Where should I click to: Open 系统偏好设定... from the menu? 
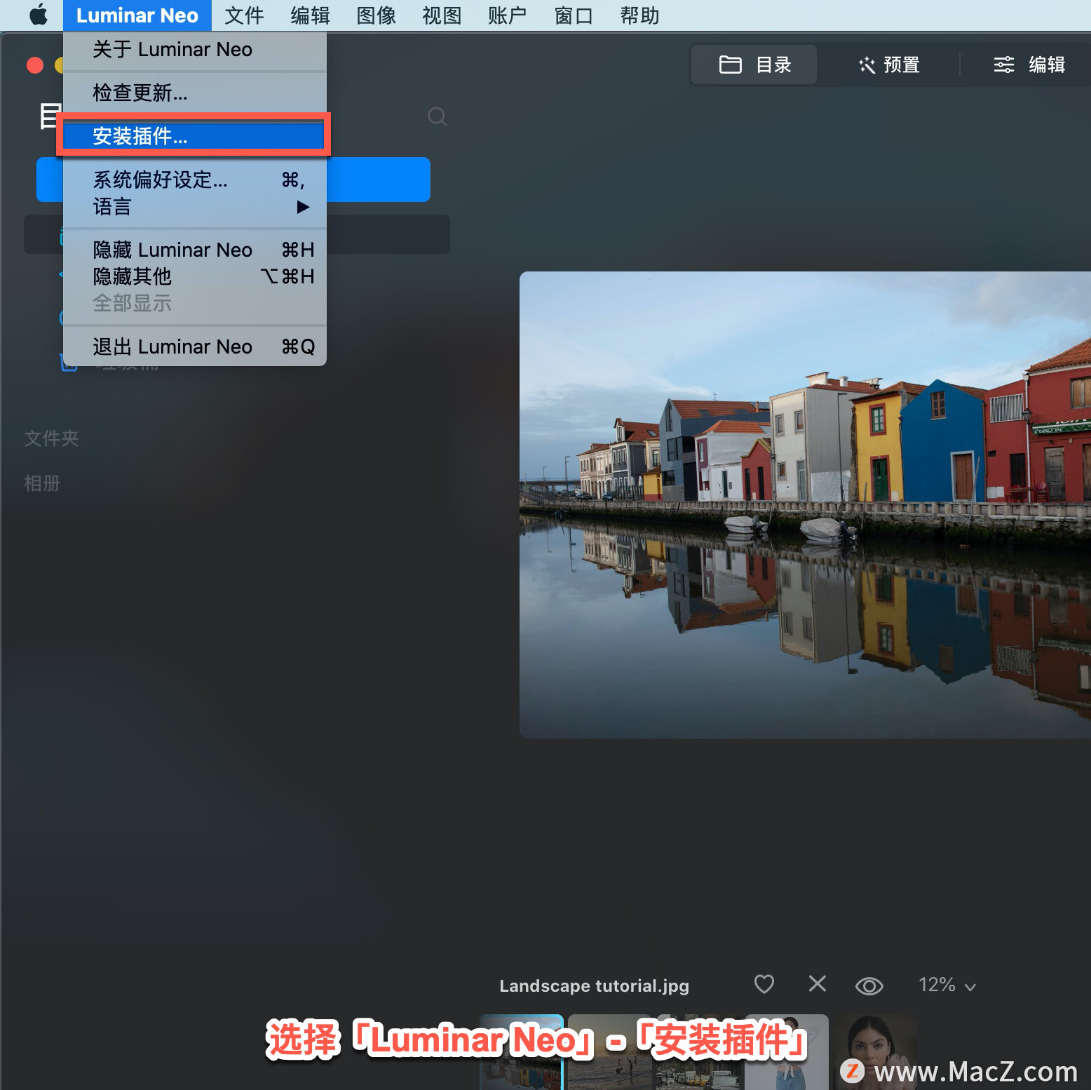pyautogui.click(x=195, y=180)
